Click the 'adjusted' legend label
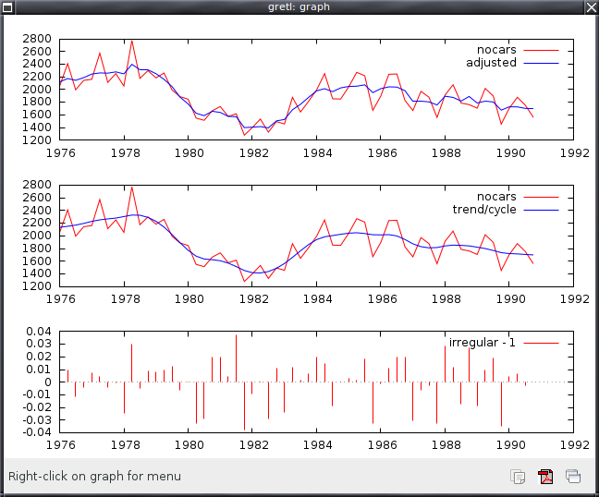 coord(491,62)
